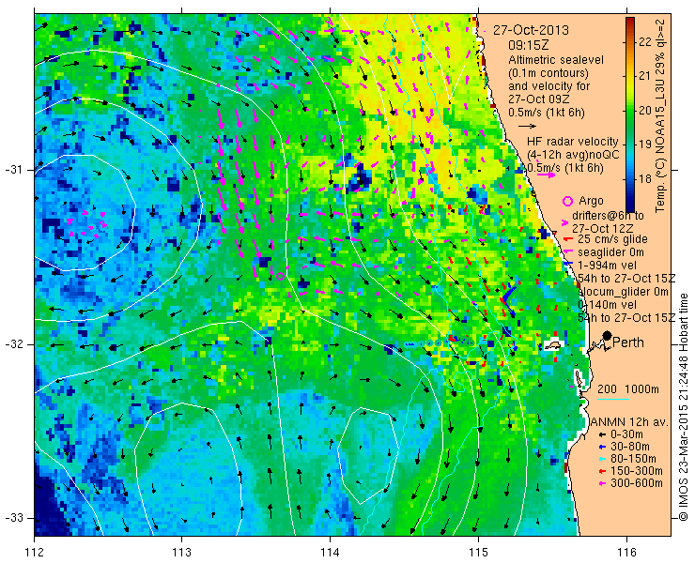Click the longitude axis label 115

click(x=478, y=552)
